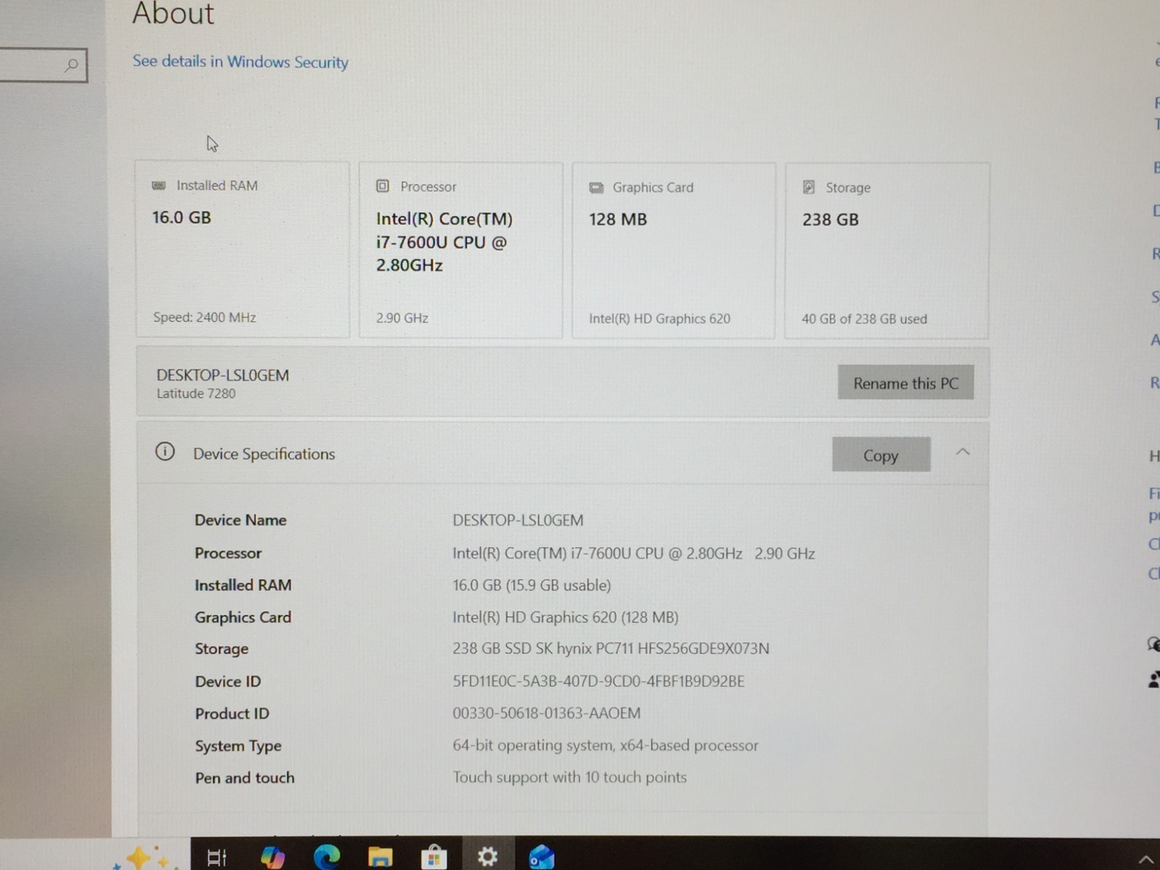This screenshot has height=870, width=1160.
Task: Click Rename this PC button
Action: (x=906, y=383)
